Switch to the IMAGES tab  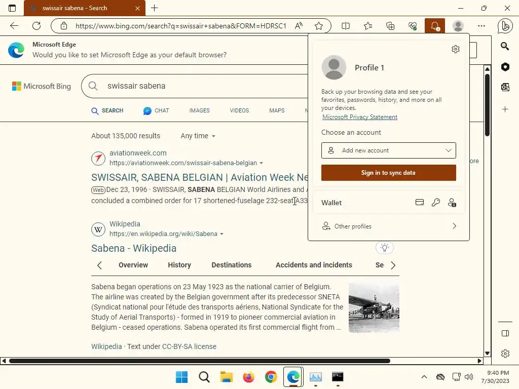coord(199,110)
